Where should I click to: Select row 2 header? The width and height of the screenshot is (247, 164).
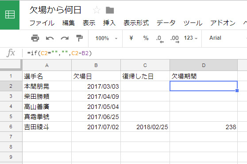click(x=11, y=86)
